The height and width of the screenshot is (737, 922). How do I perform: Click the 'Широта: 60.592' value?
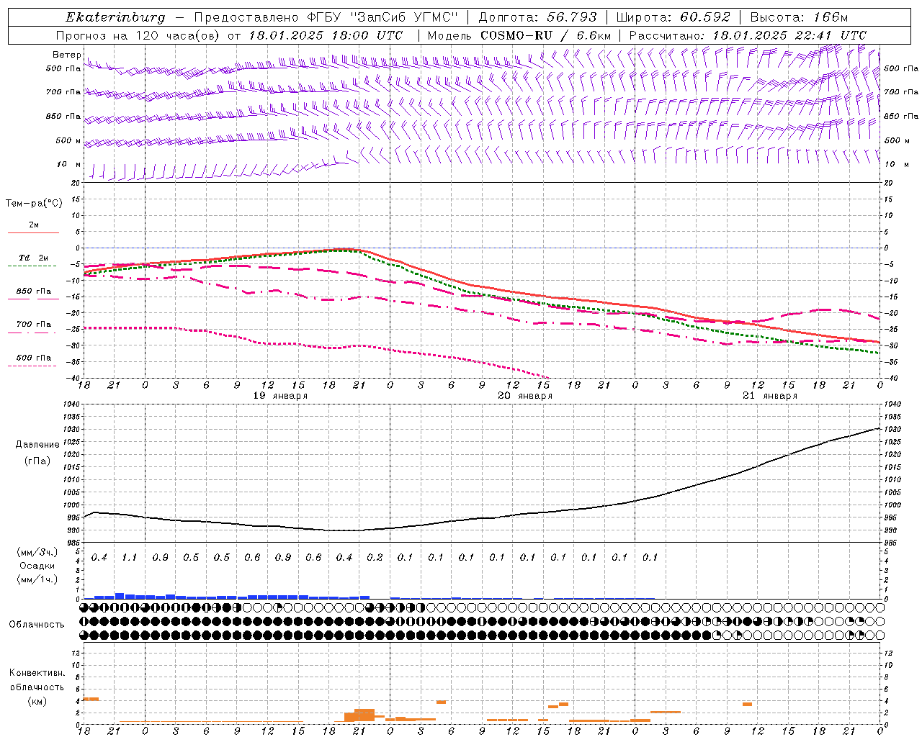pos(673,17)
